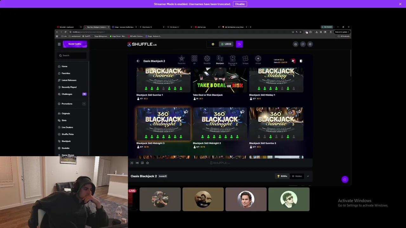The image size is (406, 228).
Task: Open the purple support headset button
Action: 345,180
